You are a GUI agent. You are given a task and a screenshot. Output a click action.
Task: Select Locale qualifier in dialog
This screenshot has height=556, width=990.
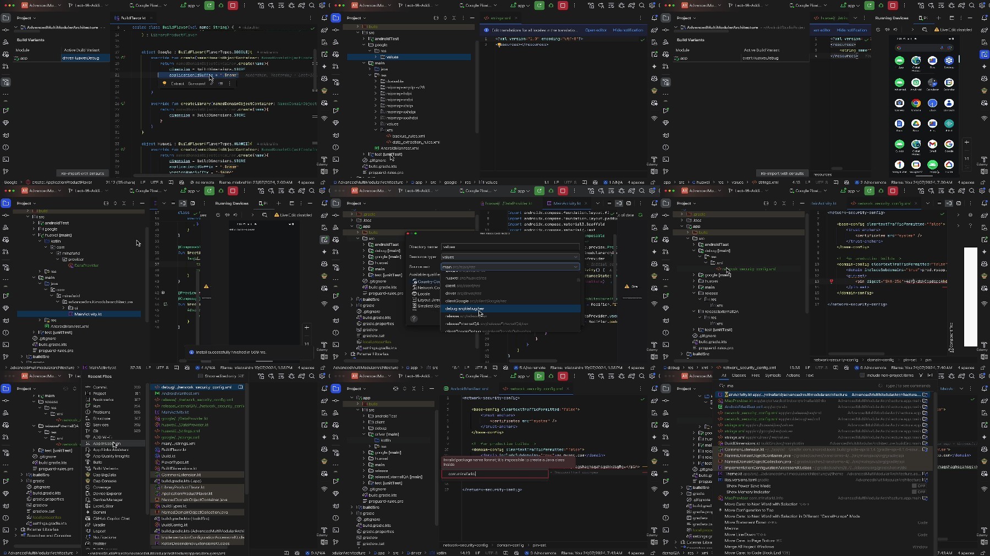424,294
